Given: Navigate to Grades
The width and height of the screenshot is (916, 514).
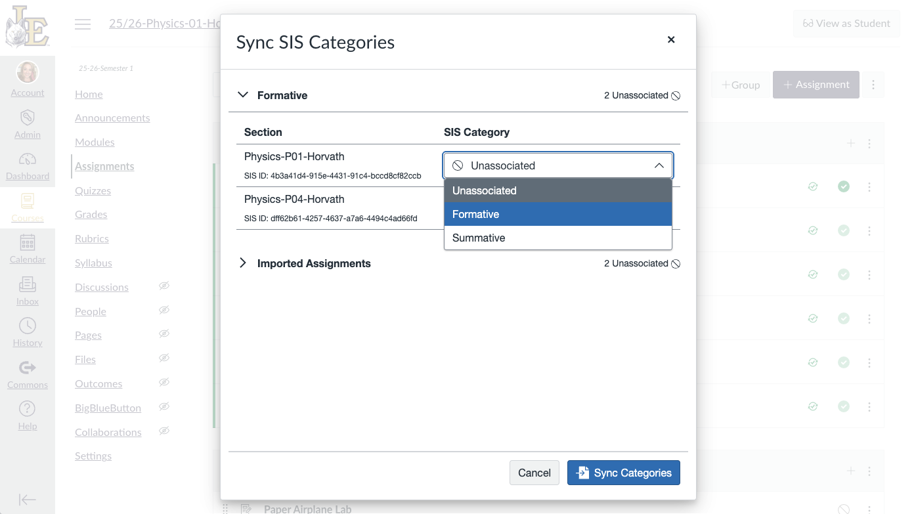Looking at the screenshot, I should pos(91,214).
